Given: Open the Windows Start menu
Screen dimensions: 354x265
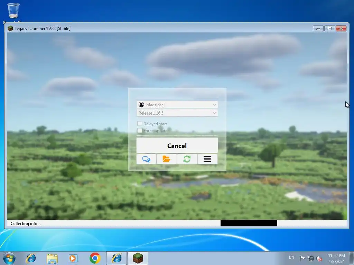Looking at the screenshot, I should coord(9,258).
